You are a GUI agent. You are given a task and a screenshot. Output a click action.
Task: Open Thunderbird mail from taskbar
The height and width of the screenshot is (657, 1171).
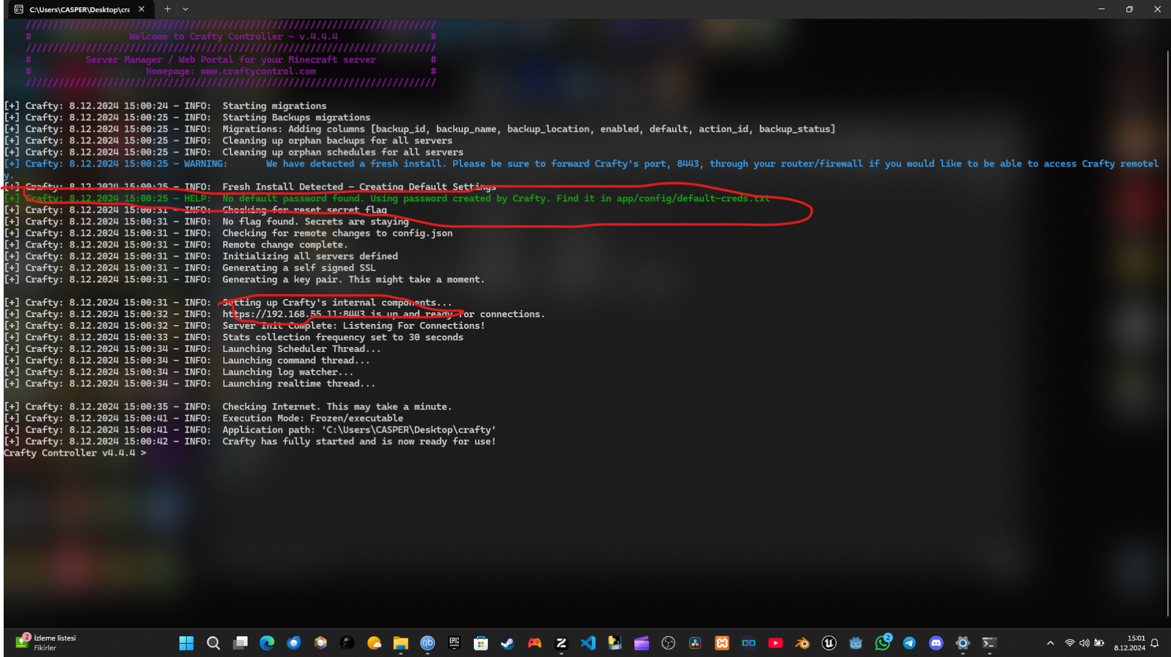(x=294, y=643)
